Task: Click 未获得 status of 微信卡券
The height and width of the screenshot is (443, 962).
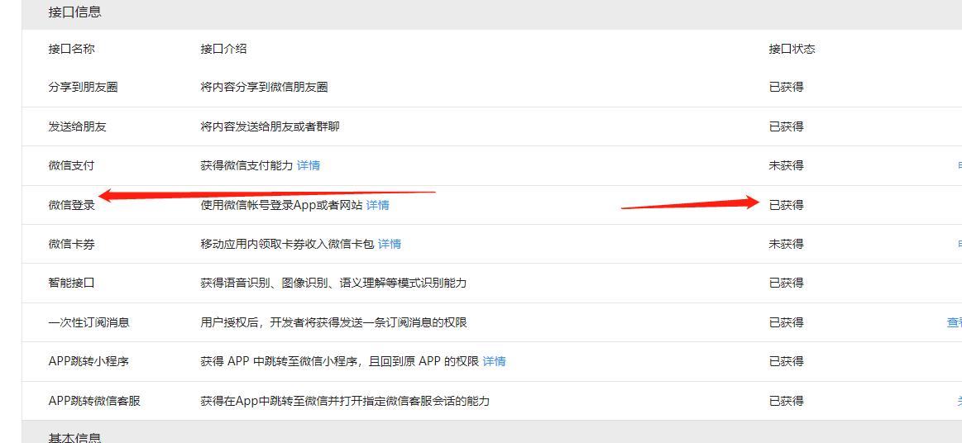Action: coord(786,244)
